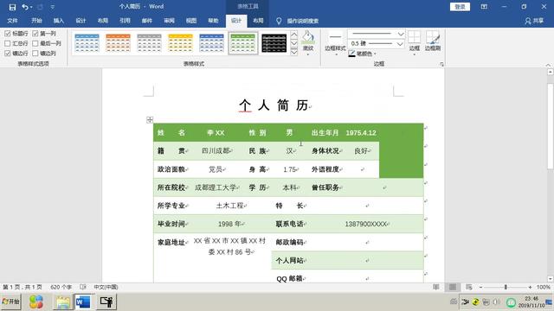
Task: Click zoom in plus icon
Action: [x=531, y=287]
